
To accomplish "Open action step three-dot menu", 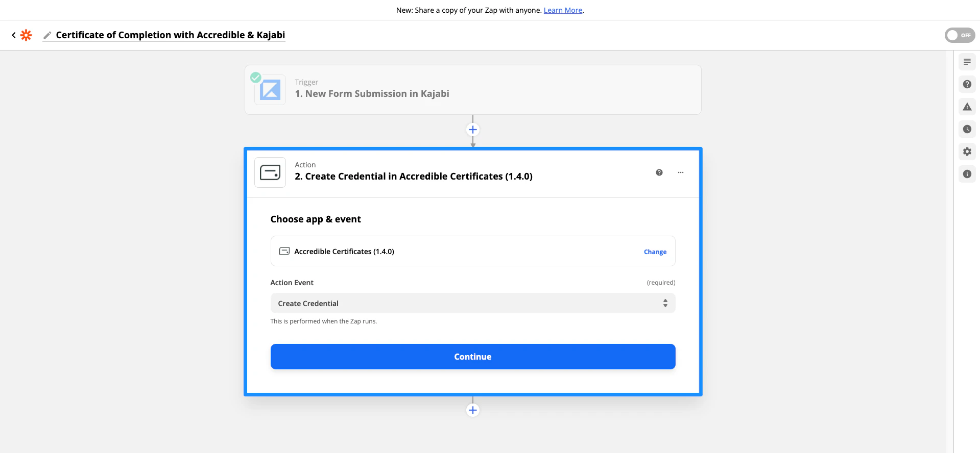I will [x=681, y=172].
